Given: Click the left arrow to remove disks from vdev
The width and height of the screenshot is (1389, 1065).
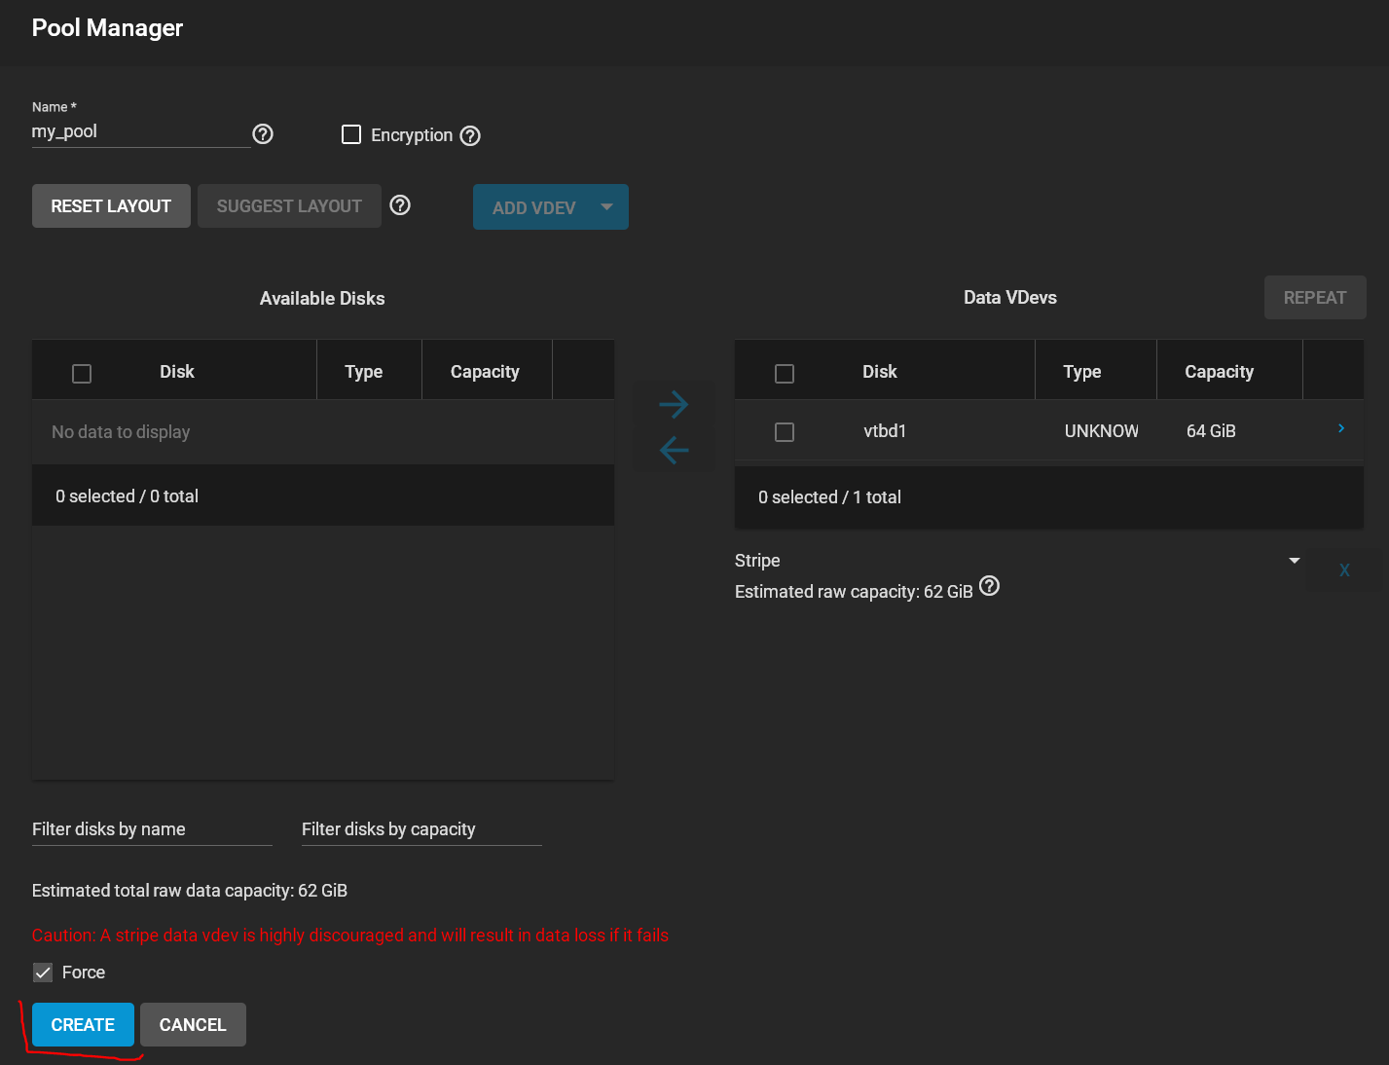Looking at the screenshot, I should [x=674, y=450].
